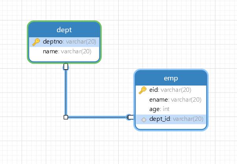Click the deptno primary key icon
Image resolution: width=237 pixels, height=164 pixels.
(36, 42)
